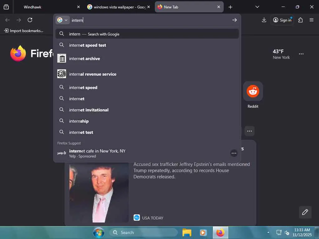Open File Explorer from taskbar

(187, 232)
